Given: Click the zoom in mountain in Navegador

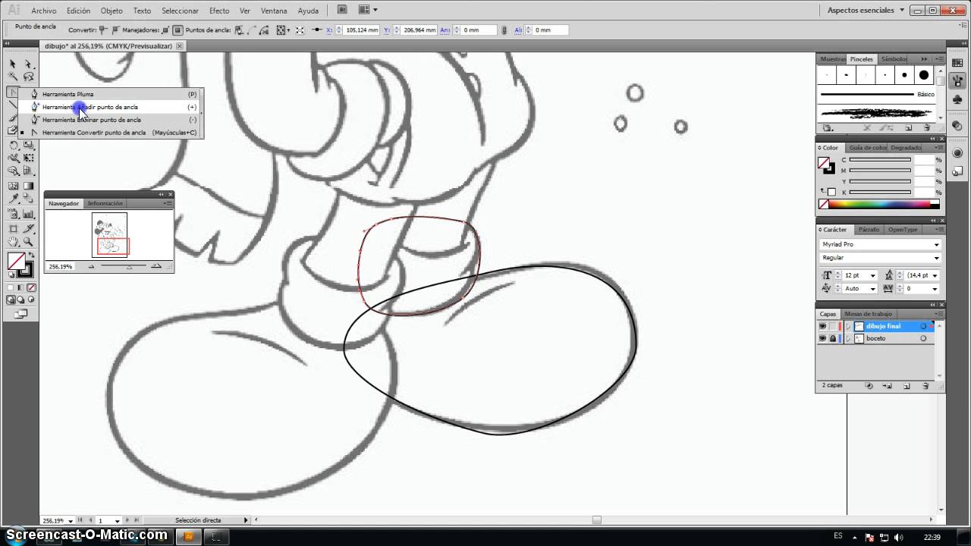Looking at the screenshot, I should pyautogui.click(x=156, y=266).
